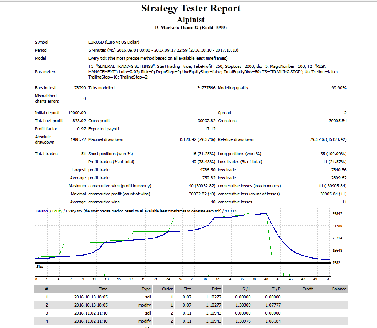Select the Total net profit value -873.02
This screenshot has height=328, width=377.
pos(79,121)
